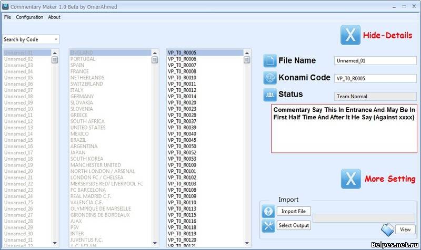Select BRAZIL in the team list
Viewport: 421px width, 250px height.
click(x=111, y=140)
